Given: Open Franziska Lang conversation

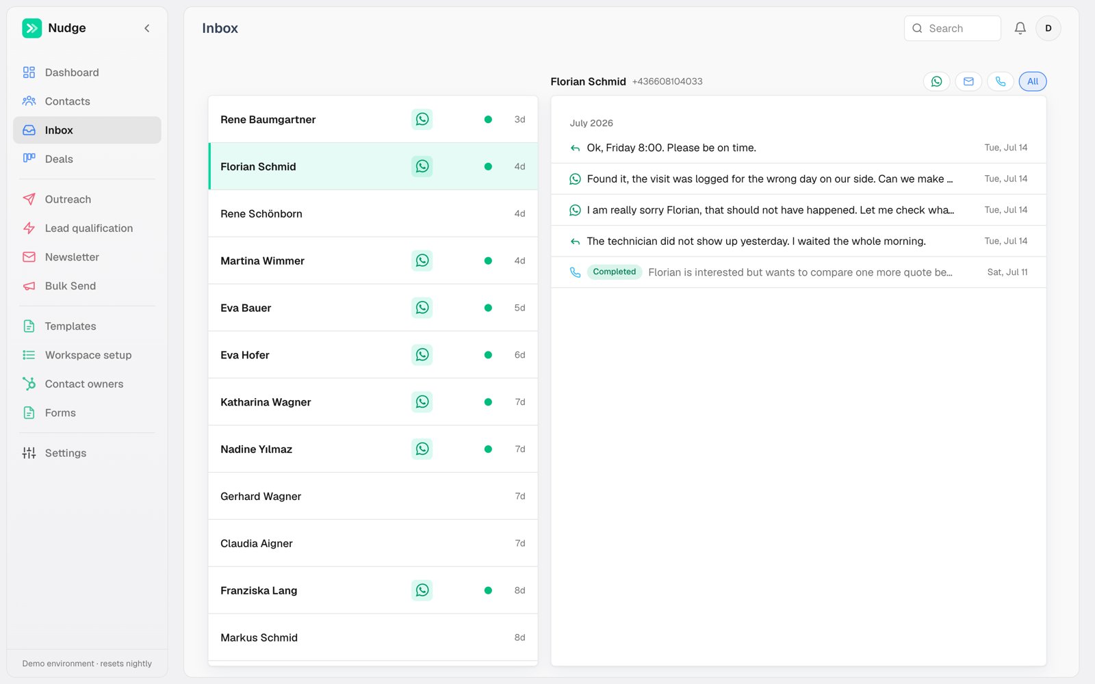Looking at the screenshot, I should tap(373, 590).
